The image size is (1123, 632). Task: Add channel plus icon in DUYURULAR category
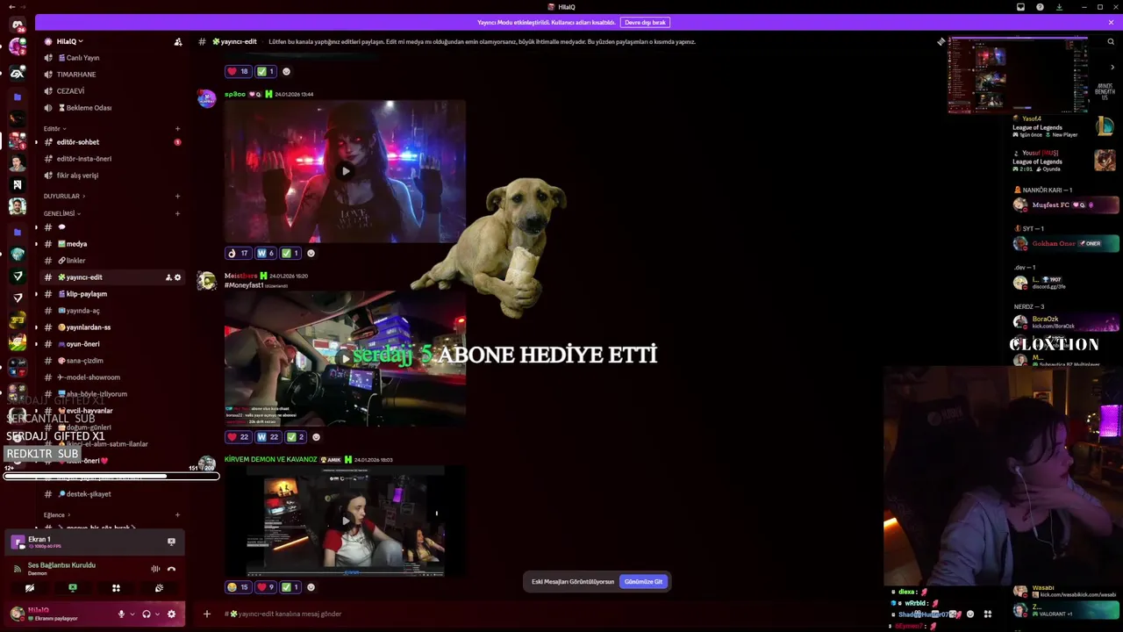tap(177, 196)
